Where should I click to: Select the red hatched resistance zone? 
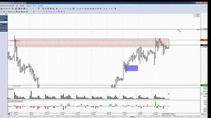click(x=92, y=43)
